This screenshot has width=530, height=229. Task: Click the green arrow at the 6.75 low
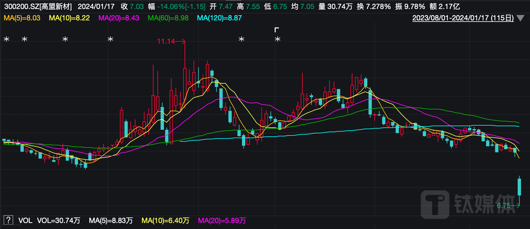pyautogui.click(x=516, y=206)
